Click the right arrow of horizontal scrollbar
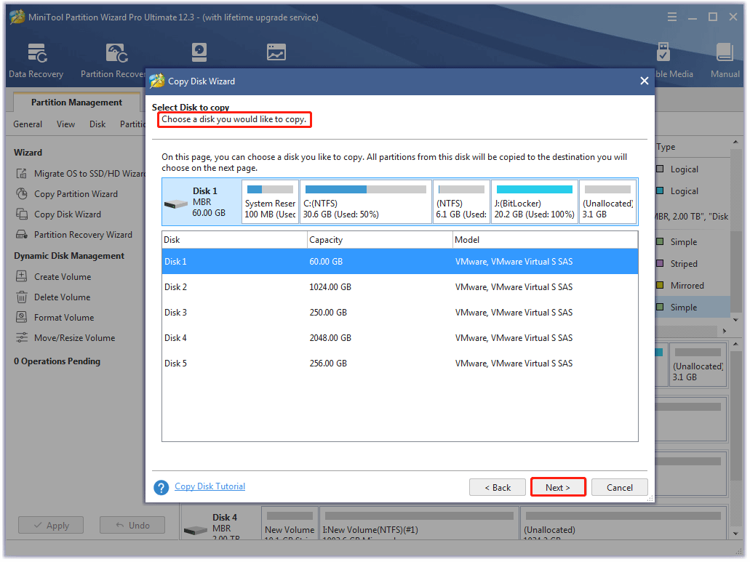 [724, 331]
